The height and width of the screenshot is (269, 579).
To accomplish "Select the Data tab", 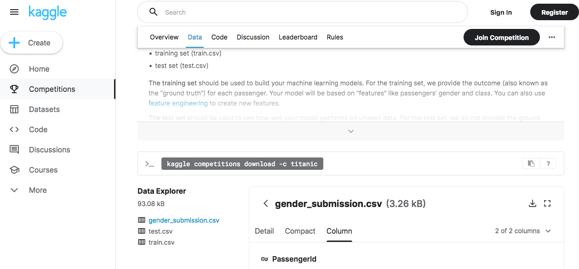I will pyautogui.click(x=195, y=37).
